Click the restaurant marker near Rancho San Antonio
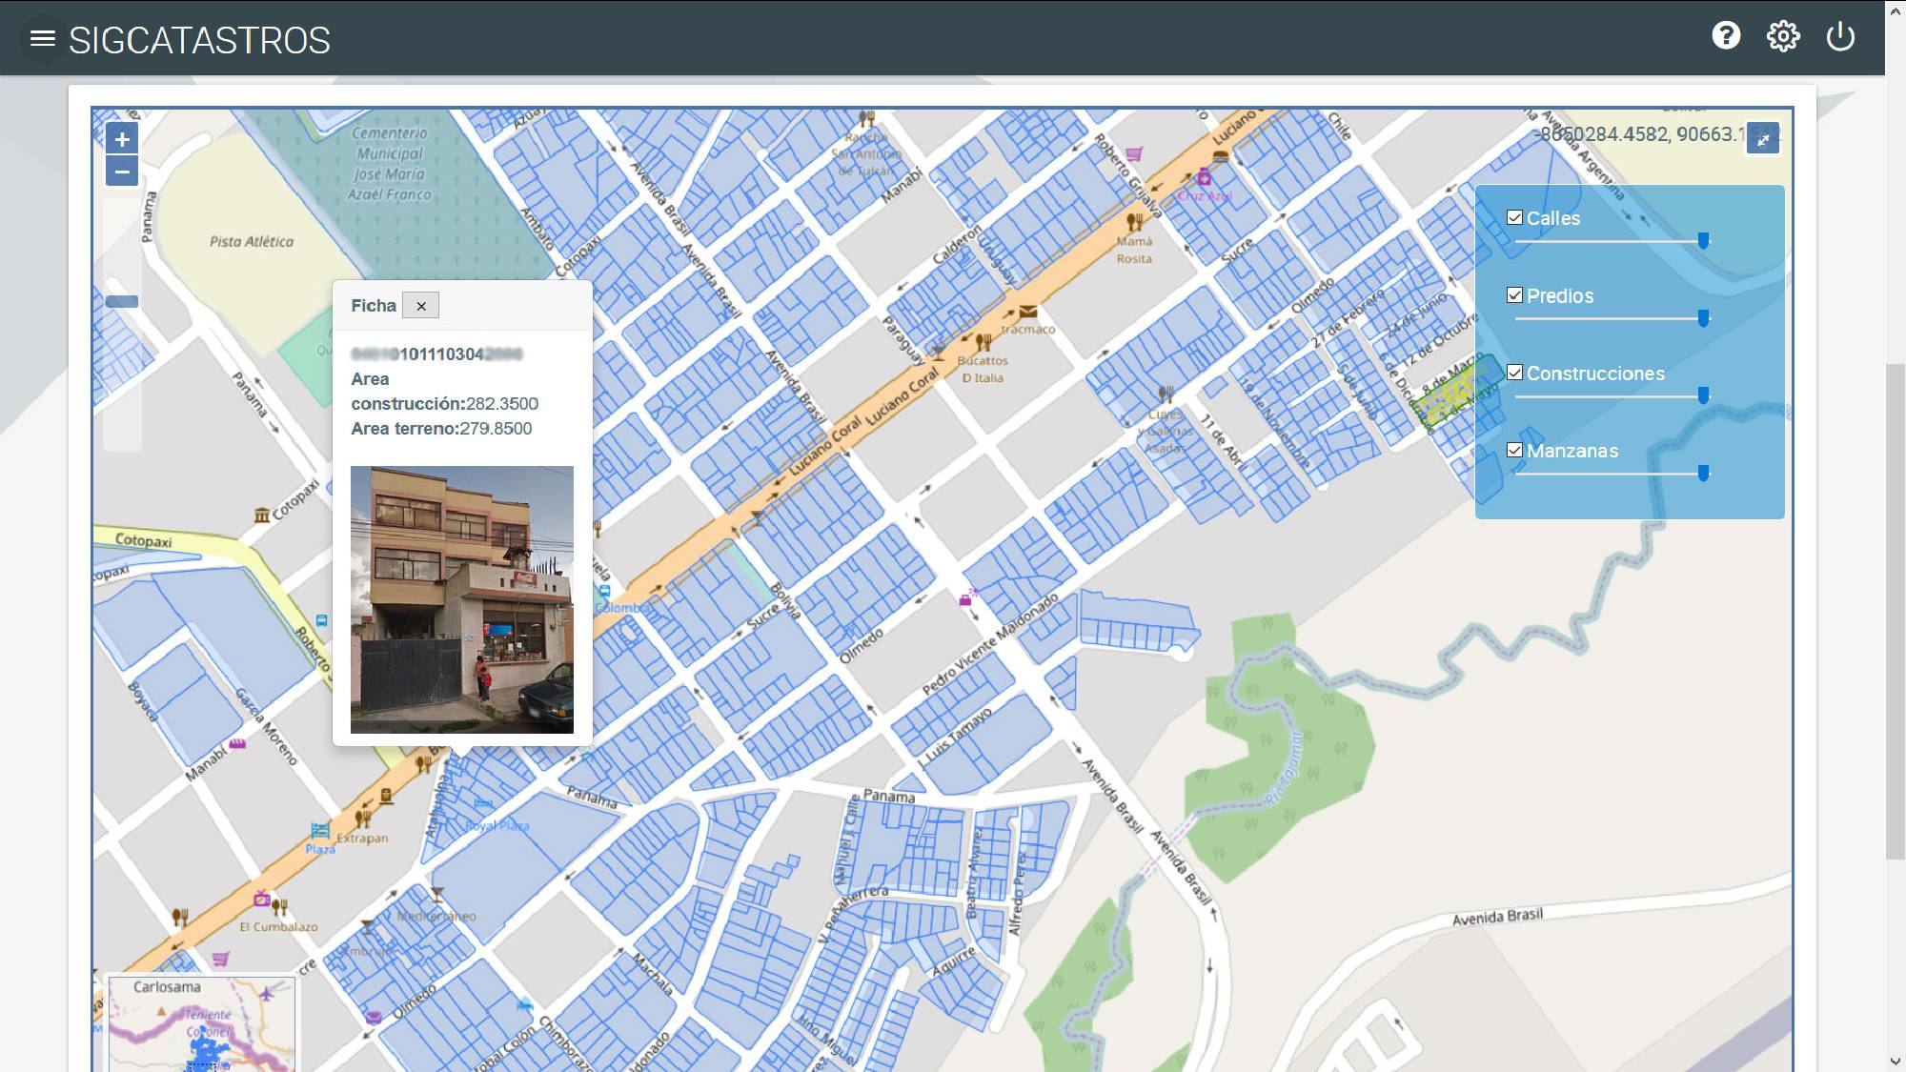Screen dimensions: 1906x1072 [x=866, y=119]
